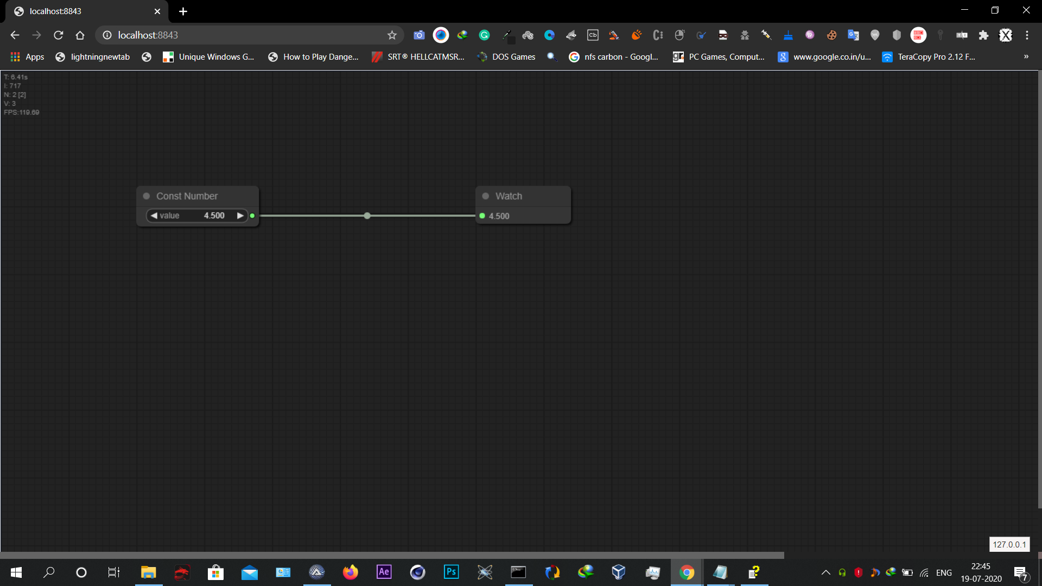Open the DOS Games bookmark
This screenshot has height=586, width=1042.
[506, 56]
